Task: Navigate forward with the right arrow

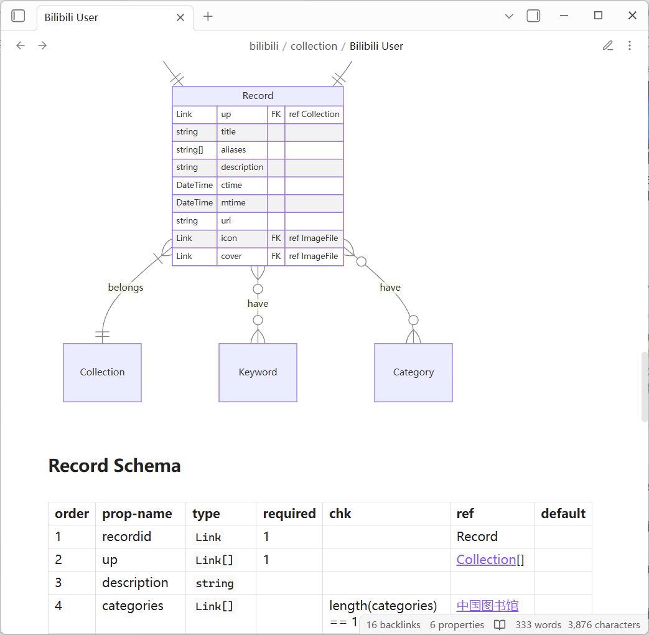Action: [42, 45]
